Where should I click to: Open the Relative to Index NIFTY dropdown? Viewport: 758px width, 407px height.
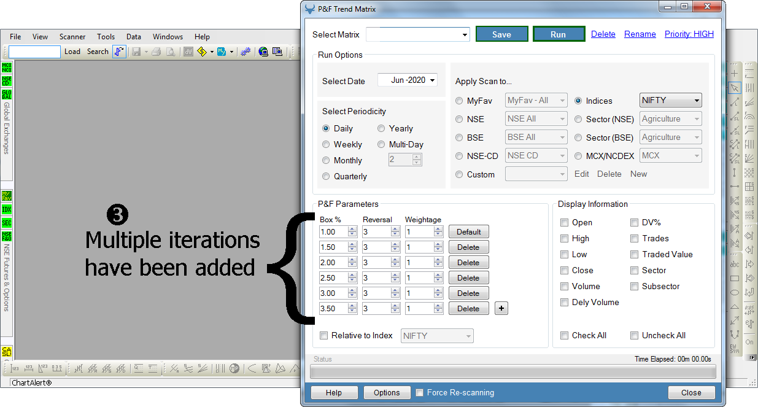[x=437, y=336]
